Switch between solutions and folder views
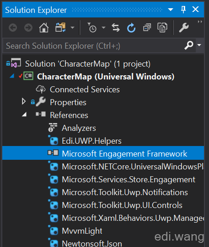 pyautogui.click(x=60, y=28)
